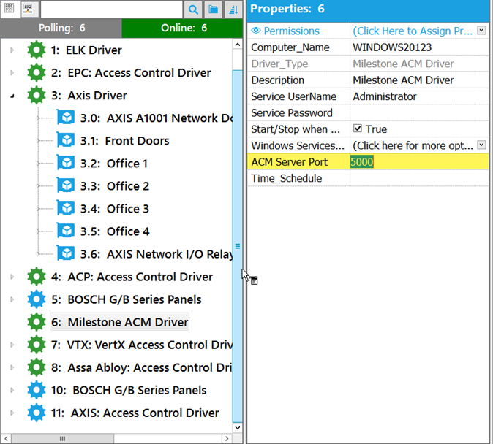
Task: Click Service Password value field
Action: [x=419, y=112]
